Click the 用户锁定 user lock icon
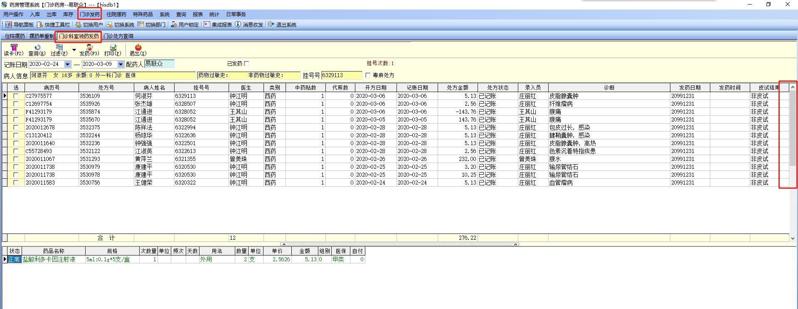Screen dimensions: 798x309 click(174, 24)
